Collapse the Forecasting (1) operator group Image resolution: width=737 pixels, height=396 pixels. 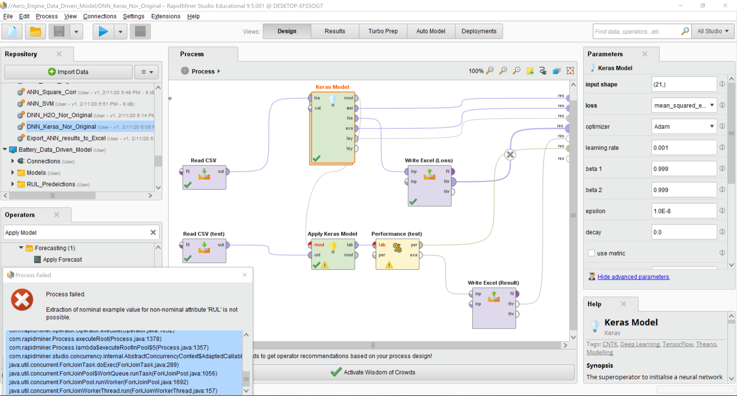pyautogui.click(x=21, y=248)
